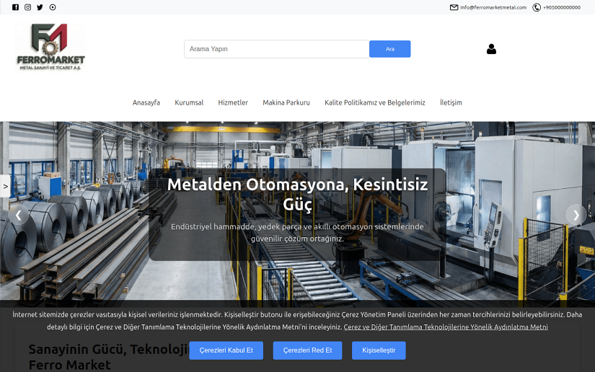Open the Instagram social icon
Viewport: 595px width, 372px height.
(x=27, y=7)
